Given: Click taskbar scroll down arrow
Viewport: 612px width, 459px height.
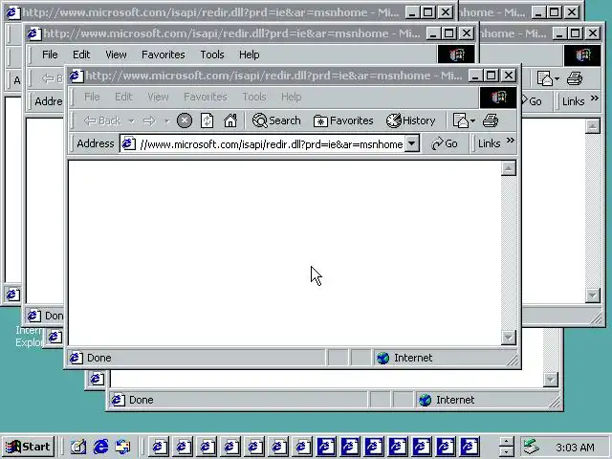Looking at the screenshot, I should 506,452.
